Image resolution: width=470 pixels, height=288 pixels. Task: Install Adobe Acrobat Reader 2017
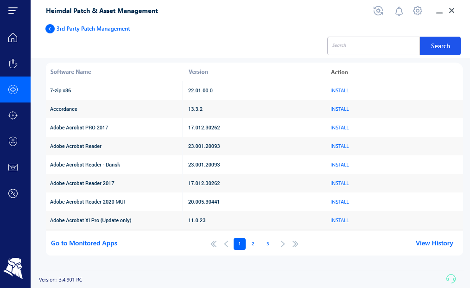coord(340,183)
